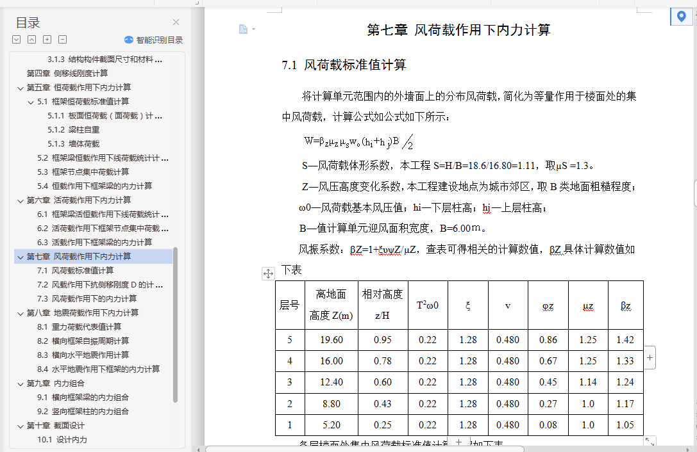Open 5.1.1 板面恒荷载（面荷载）计 heading
697x452 pixels.
(x=105, y=115)
